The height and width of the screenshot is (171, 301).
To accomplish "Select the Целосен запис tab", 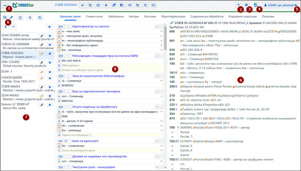I will point(71,16).
